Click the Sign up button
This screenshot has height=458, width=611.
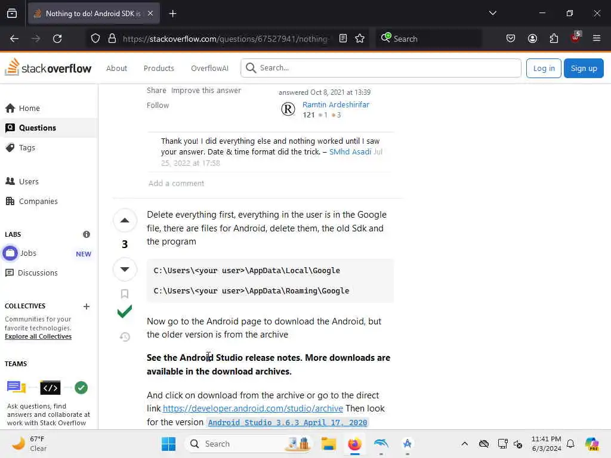(x=584, y=68)
